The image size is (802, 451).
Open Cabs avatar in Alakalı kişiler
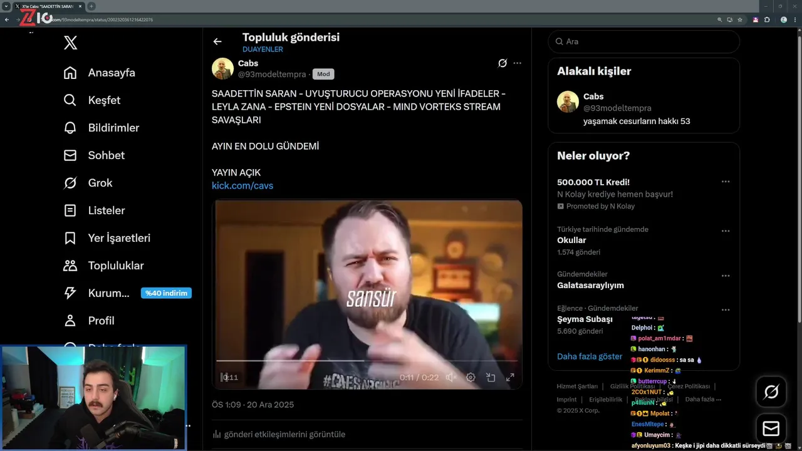point(568,101)
